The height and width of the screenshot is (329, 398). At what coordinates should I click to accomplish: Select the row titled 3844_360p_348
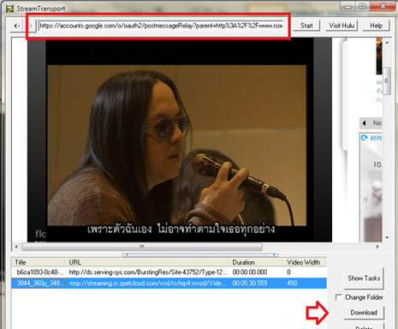pos(169,283)
